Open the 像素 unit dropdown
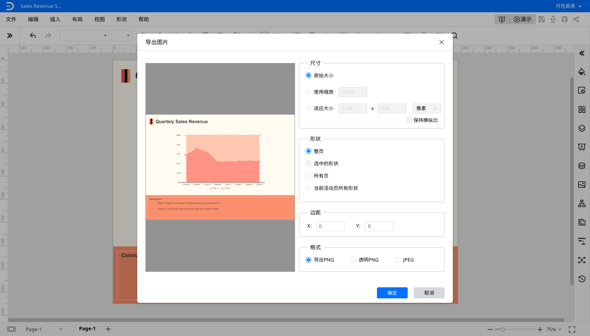 427,108
